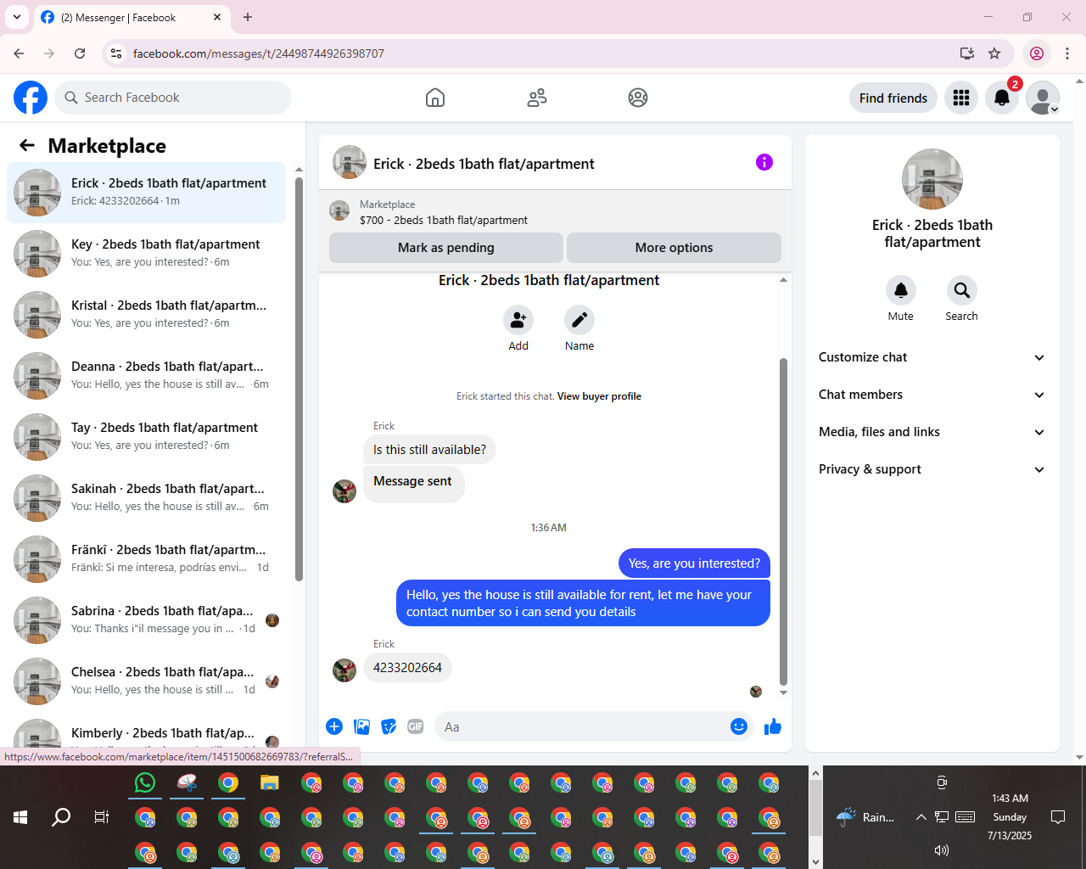Open the account profile picture menu
Screen dimensions: 1086x869
(1043, 98)
